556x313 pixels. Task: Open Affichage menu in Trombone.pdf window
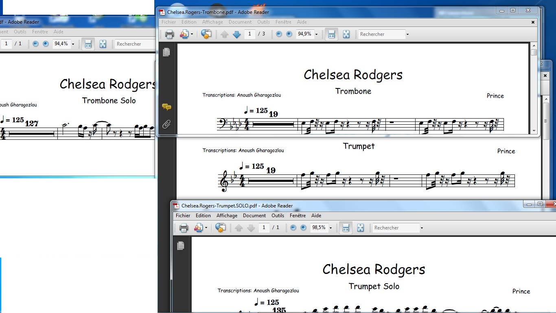point(212,22)
